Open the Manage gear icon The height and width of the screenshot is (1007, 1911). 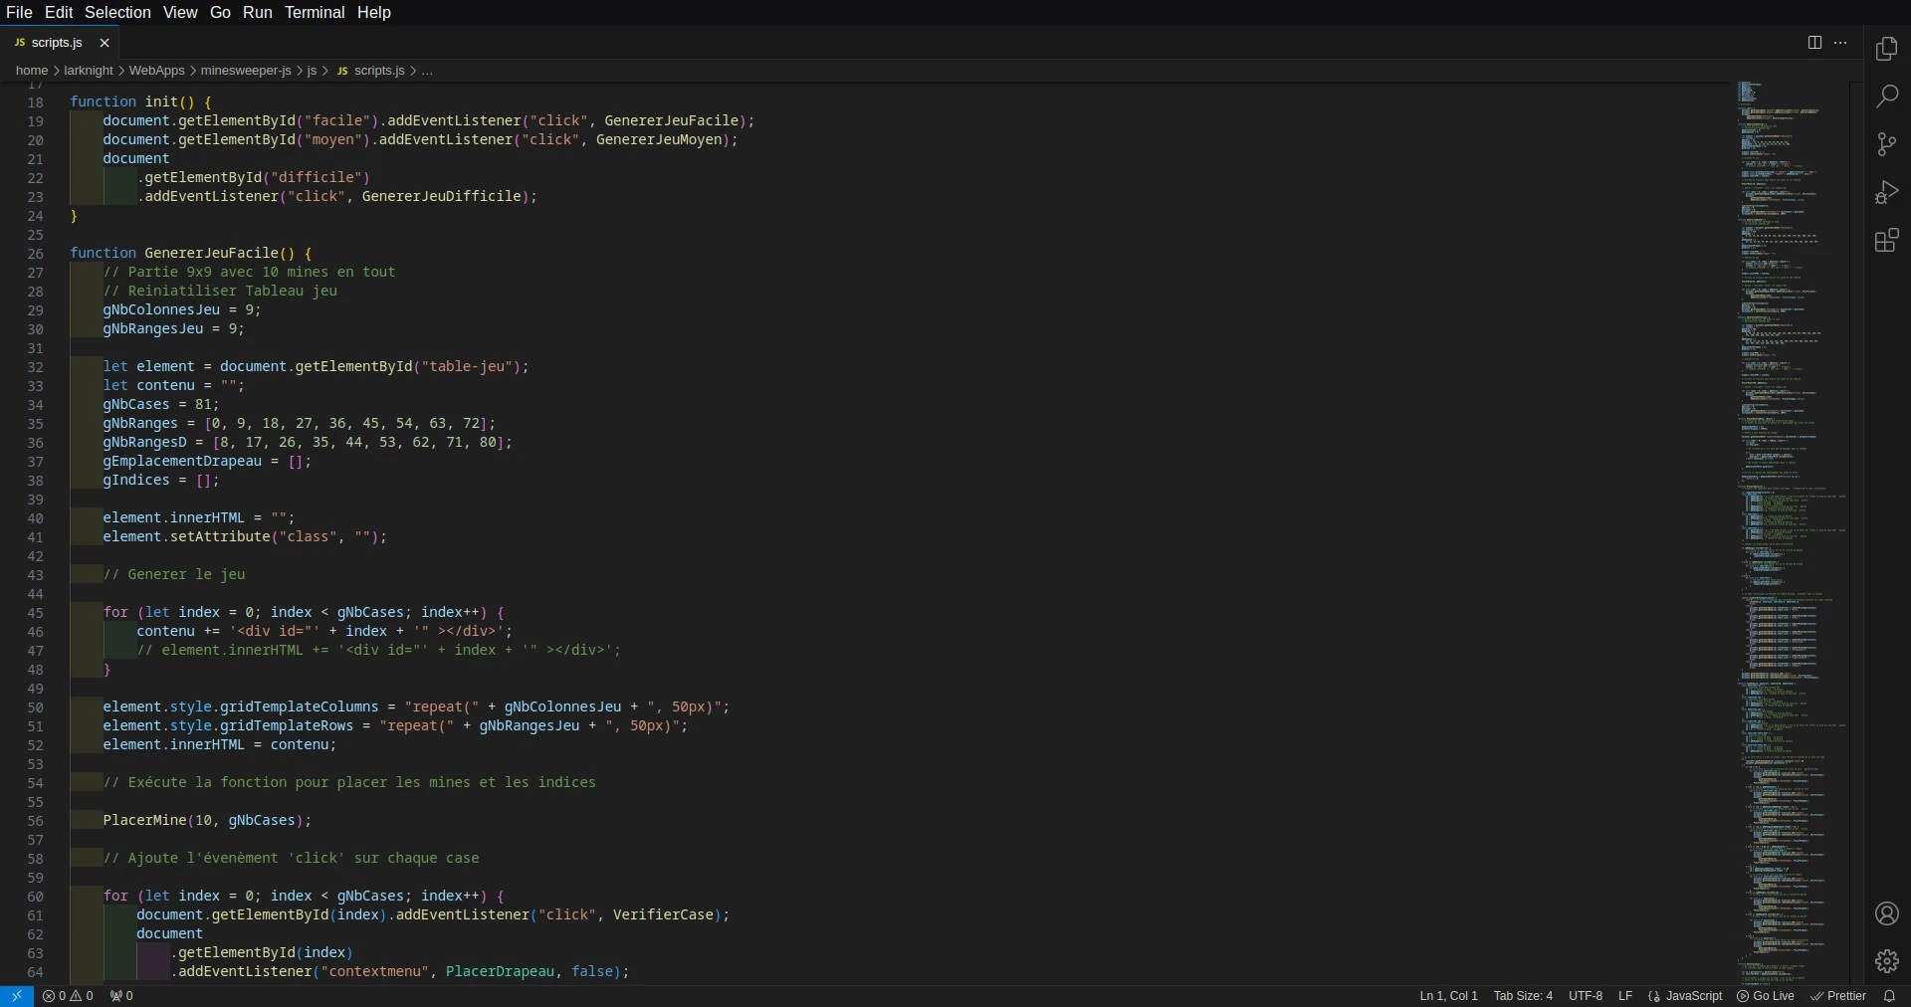tap(1886, 961)
